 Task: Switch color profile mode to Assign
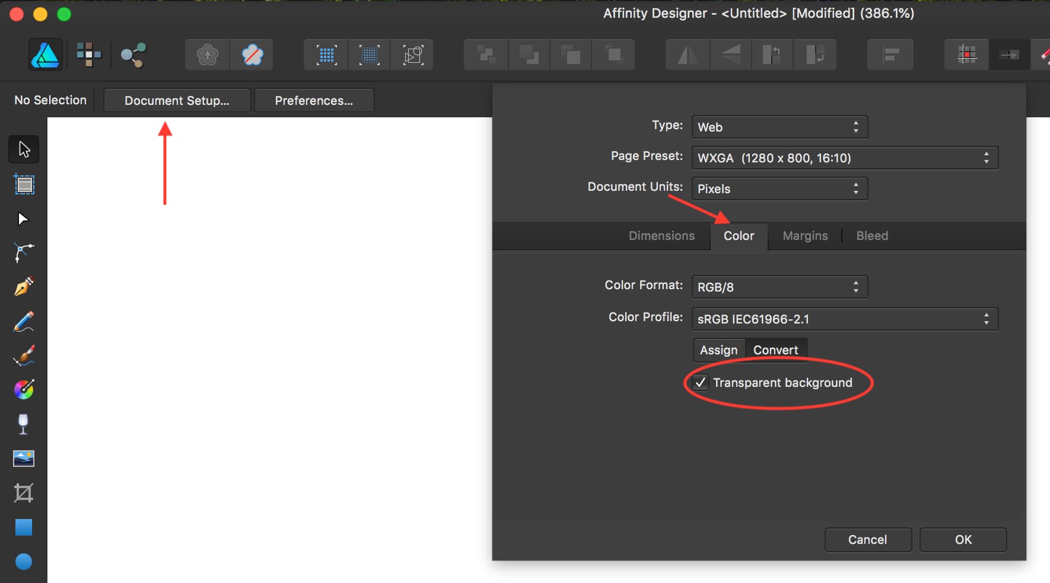[x=718, y=350]
